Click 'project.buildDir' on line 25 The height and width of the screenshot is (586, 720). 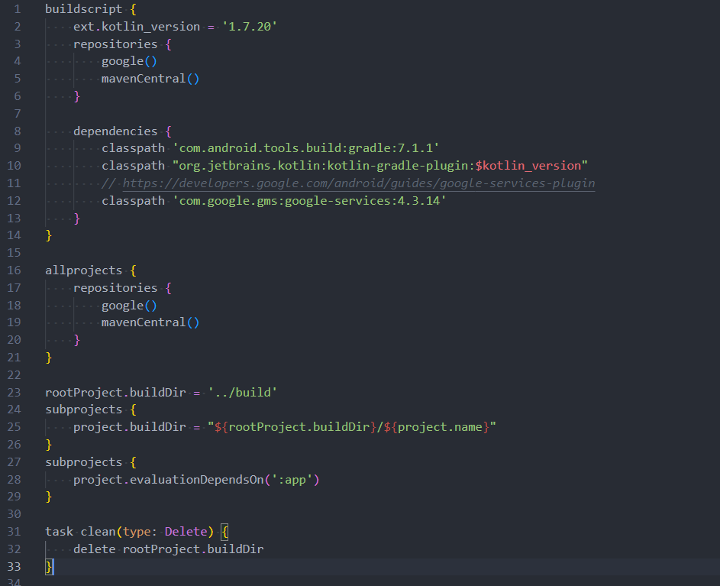[130, 427]
